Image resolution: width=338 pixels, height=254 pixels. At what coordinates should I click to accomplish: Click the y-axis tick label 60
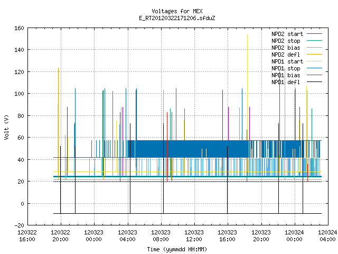pos(21,138)
